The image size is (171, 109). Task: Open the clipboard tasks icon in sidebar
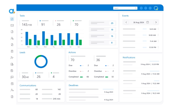click(12, 51)
